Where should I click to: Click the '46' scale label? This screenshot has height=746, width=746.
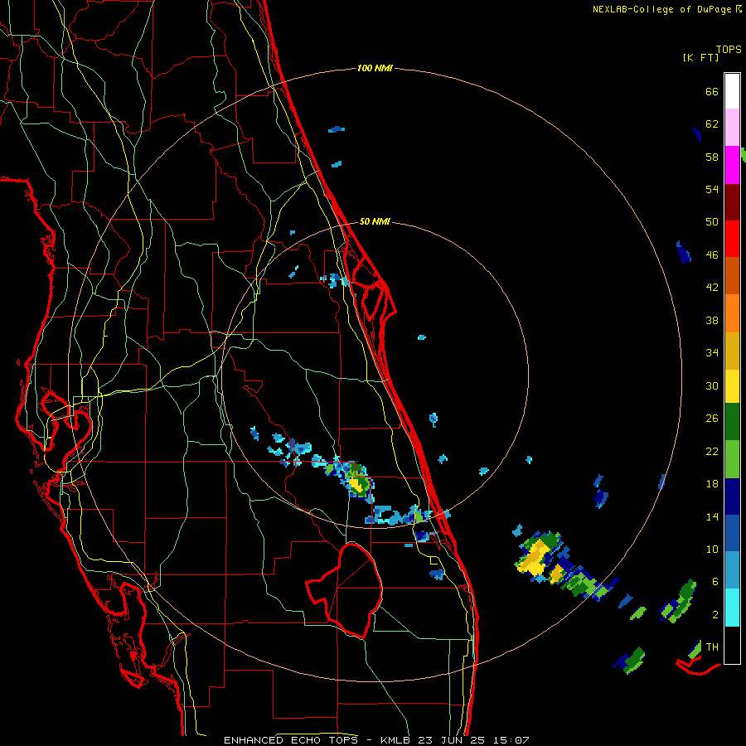click(712, 255)
